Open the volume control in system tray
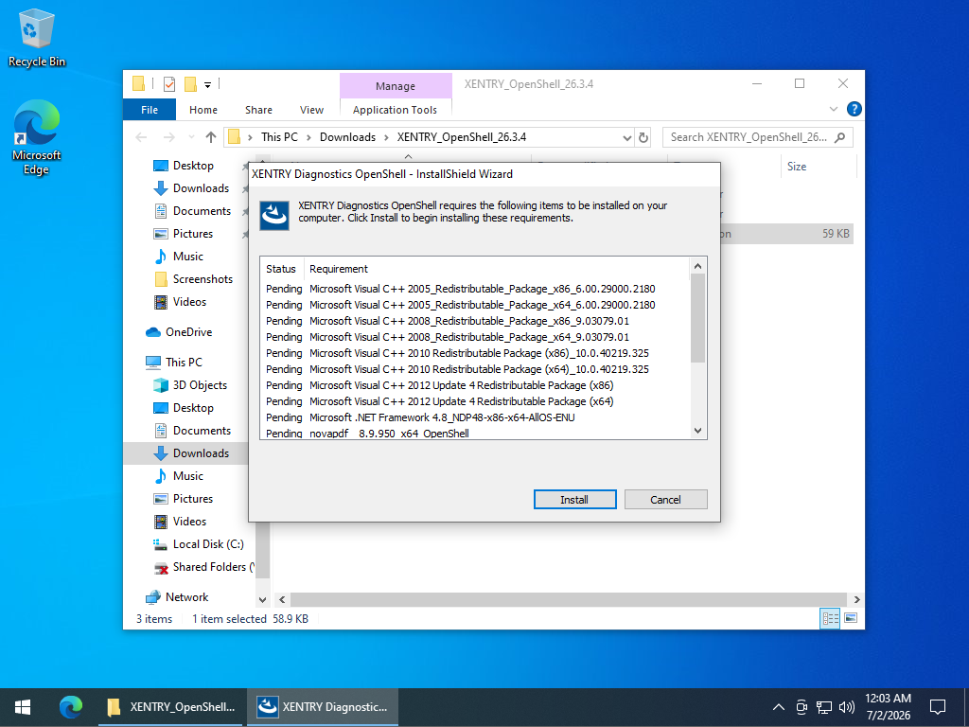969x727 pixels. click(x=847, y=706)
